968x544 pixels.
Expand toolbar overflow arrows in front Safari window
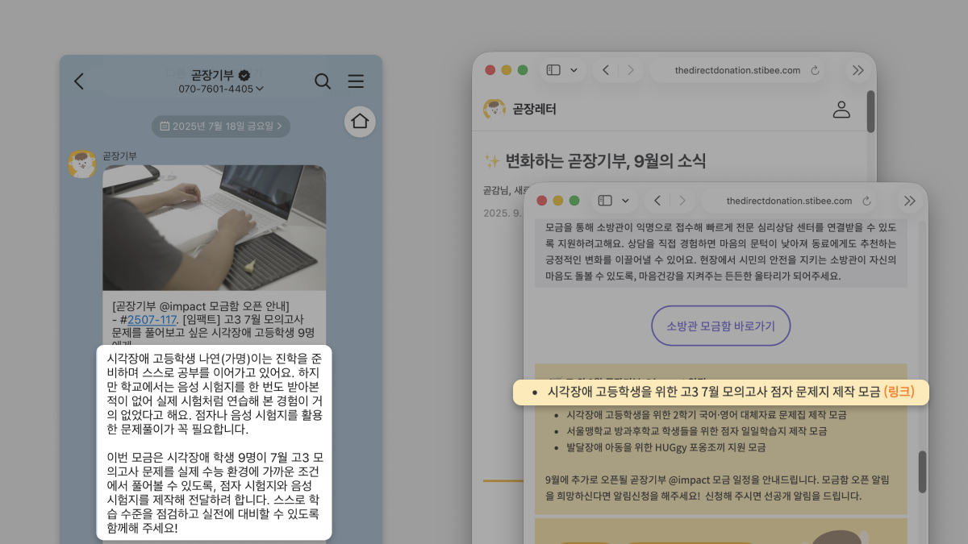pyautogui.click(x=910, y=201)
